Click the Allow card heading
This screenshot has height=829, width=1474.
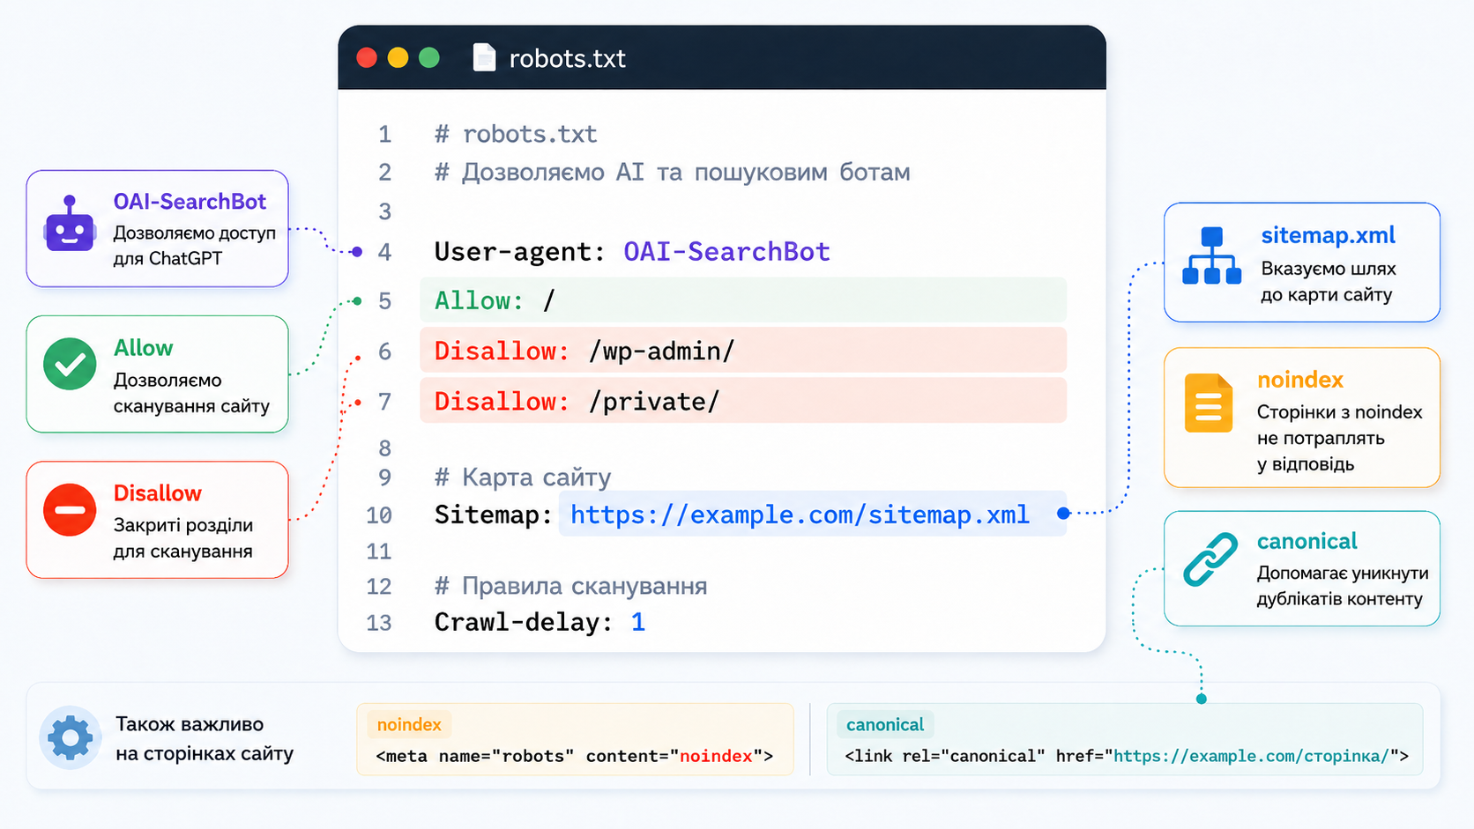pos(143,348)
